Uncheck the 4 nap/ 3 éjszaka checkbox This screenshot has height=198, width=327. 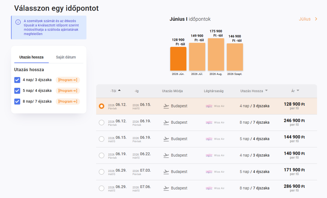pos(17,80)
